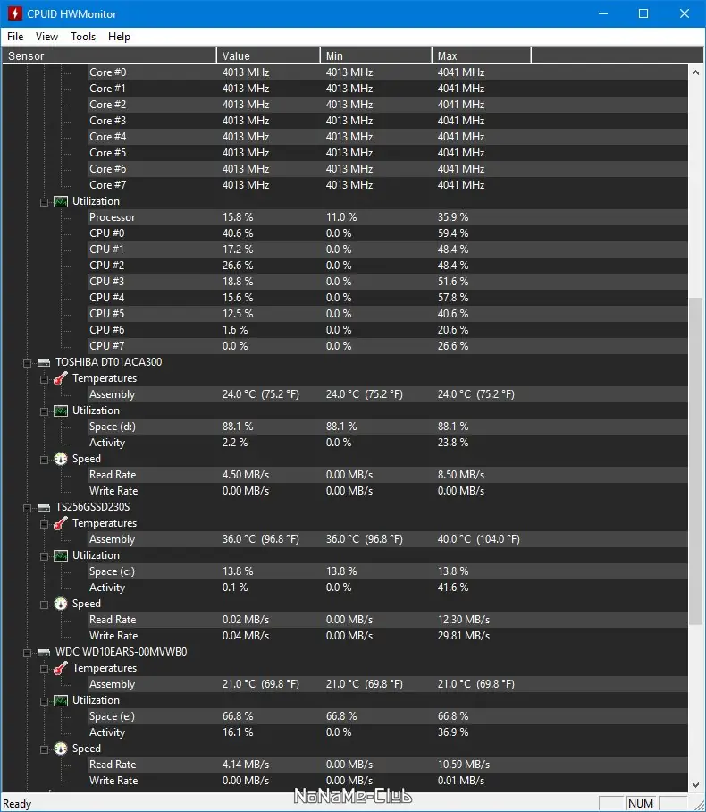Click the TS256GSSD230S Temperatures thermometer icon

[61, 523]
